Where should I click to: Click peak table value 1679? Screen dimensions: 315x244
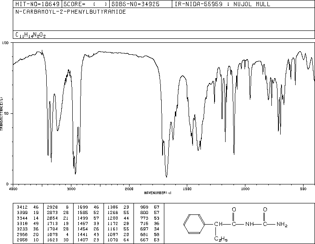click(x=52, y=234)
